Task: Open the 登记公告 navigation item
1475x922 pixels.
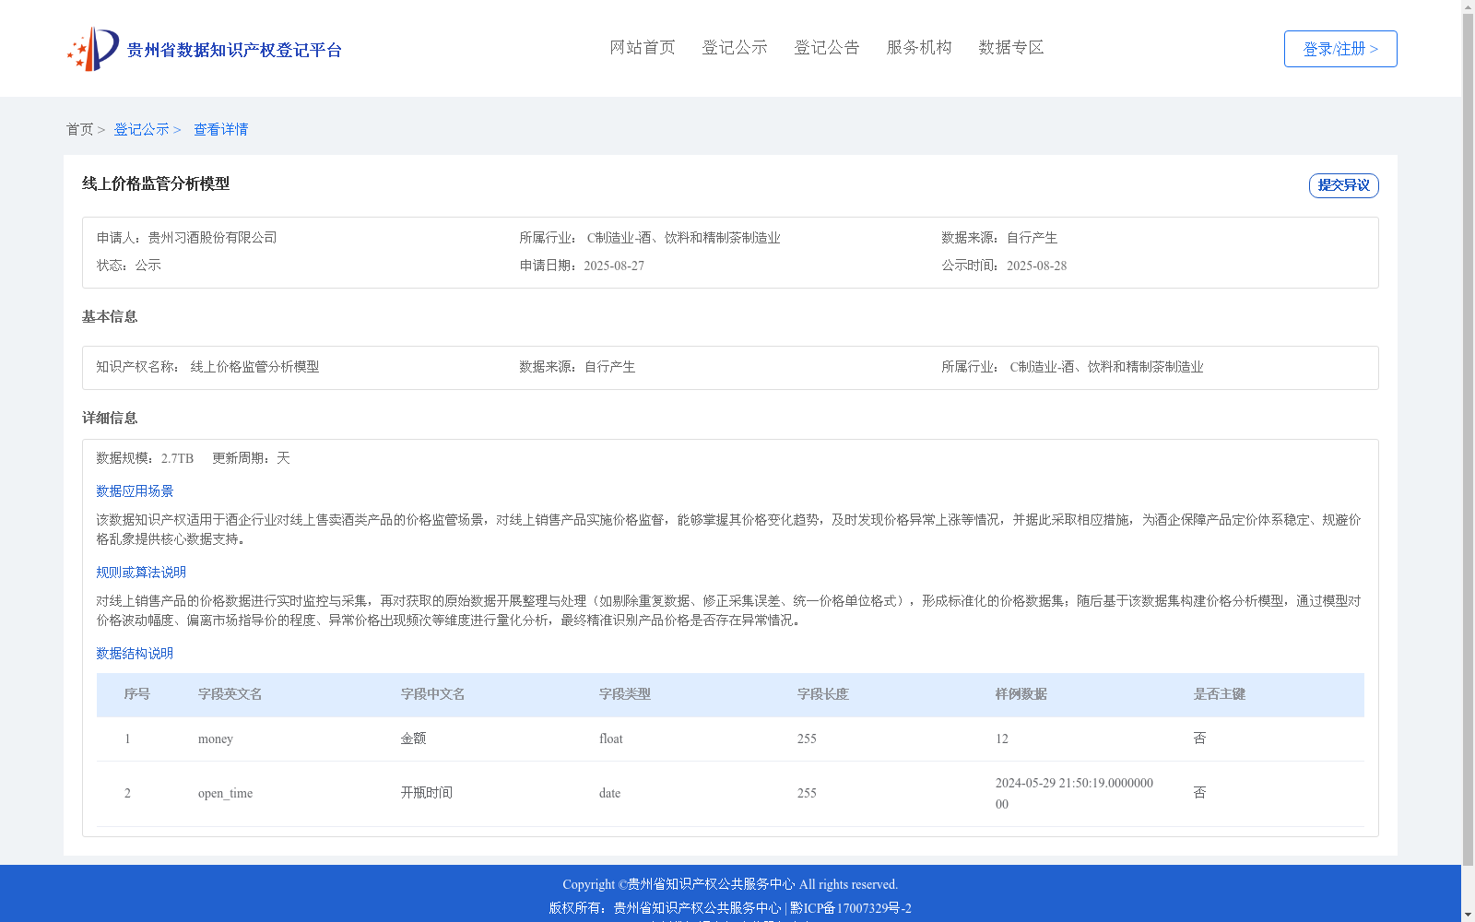Action: (x=827, y=47)
